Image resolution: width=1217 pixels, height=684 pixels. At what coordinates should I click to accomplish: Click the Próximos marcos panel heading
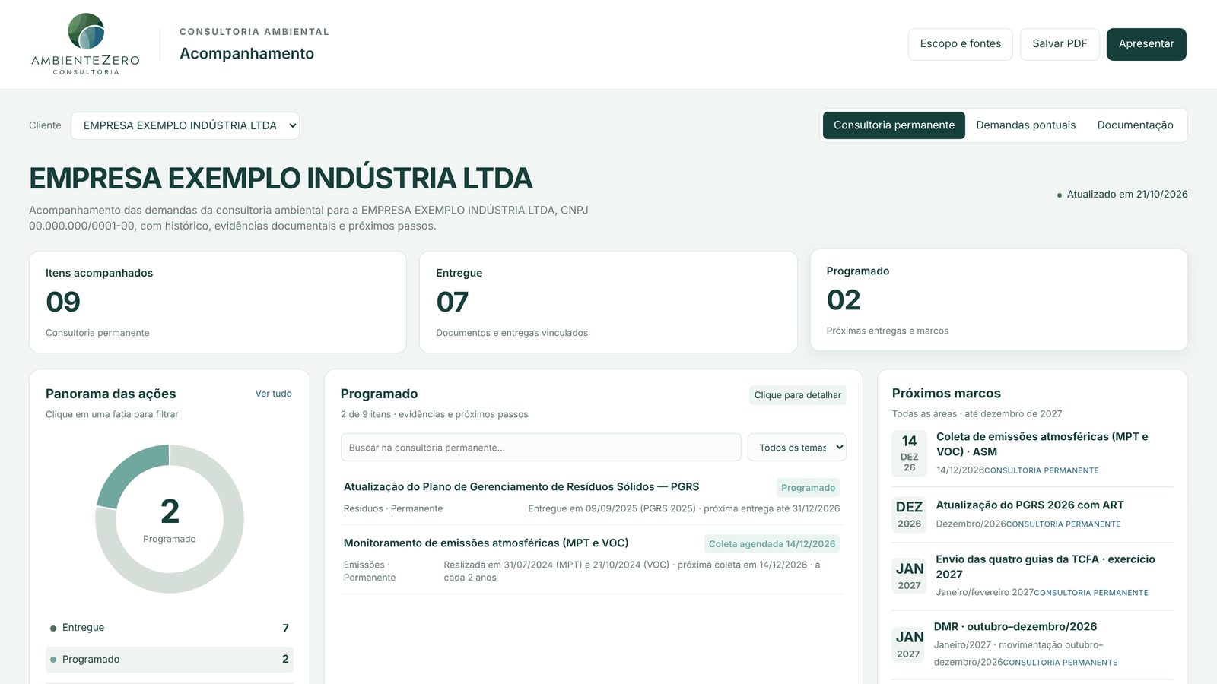946,394
